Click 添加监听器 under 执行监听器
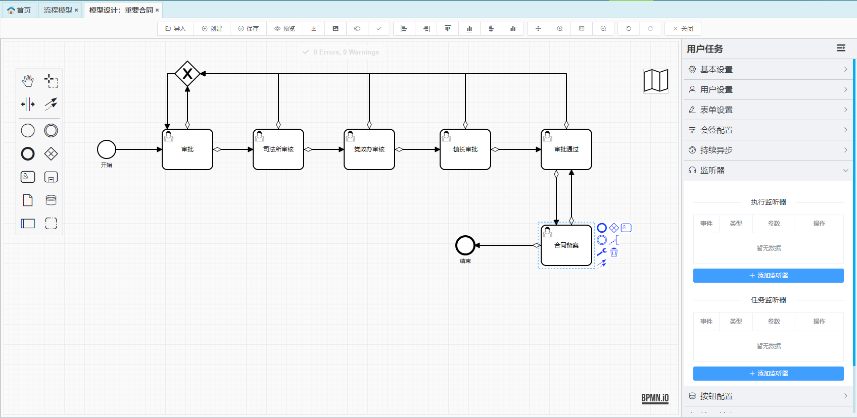857x418 pixels. (x=768, y=276)
